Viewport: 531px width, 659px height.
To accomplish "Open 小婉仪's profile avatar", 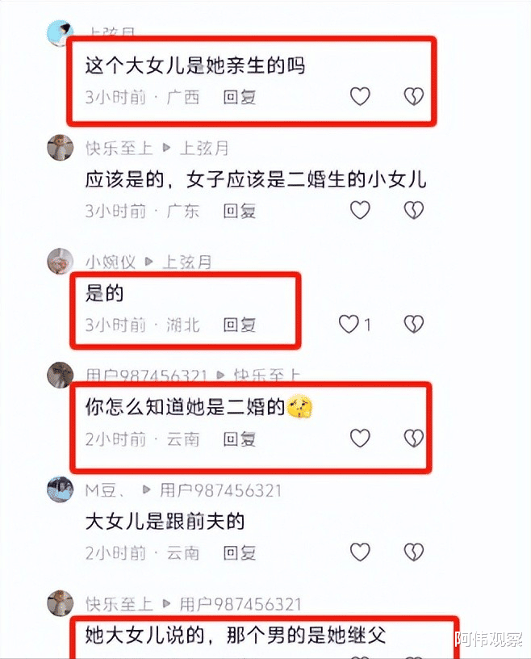I will coord(60,262).
